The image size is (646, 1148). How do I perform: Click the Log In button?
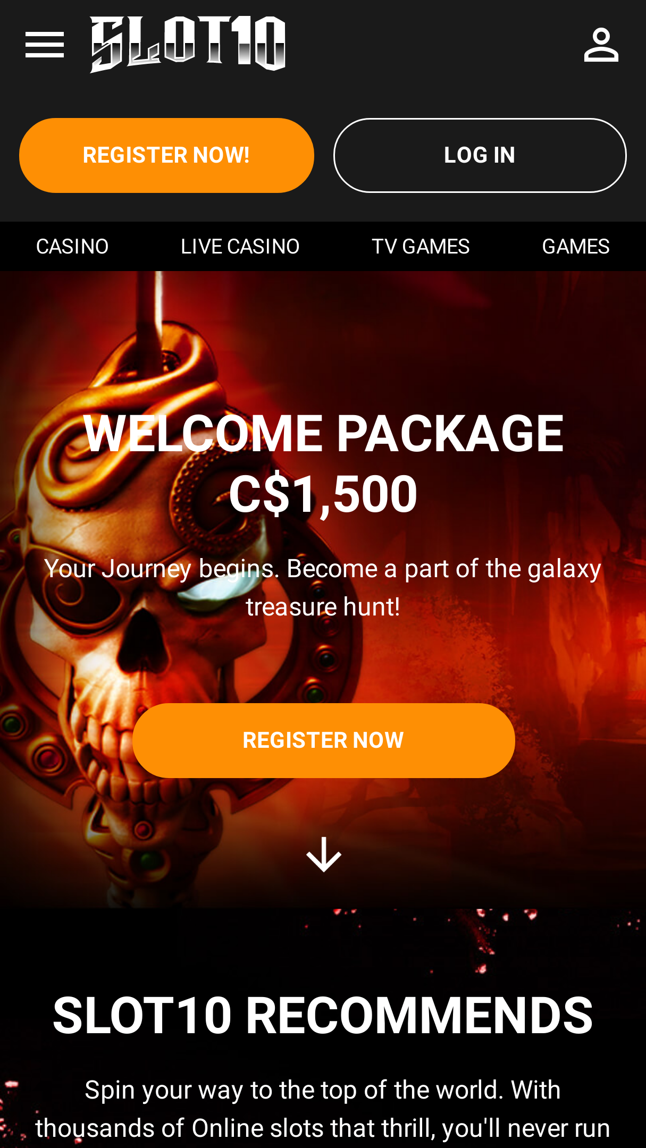pyautogui.click(x=480, y=155)
